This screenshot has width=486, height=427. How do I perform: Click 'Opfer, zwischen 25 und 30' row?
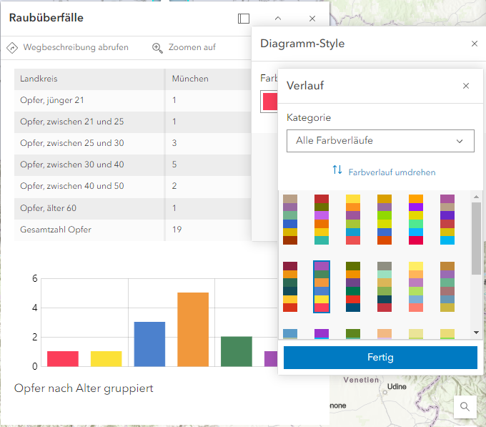[x=133, y=143]
